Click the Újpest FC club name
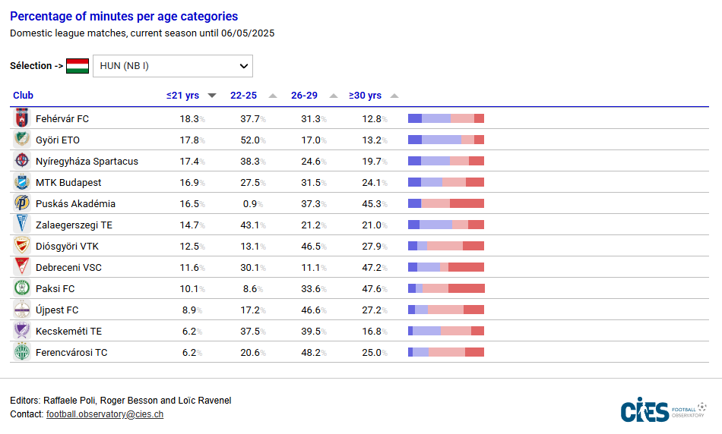722x434 pixels. (57, 310)
